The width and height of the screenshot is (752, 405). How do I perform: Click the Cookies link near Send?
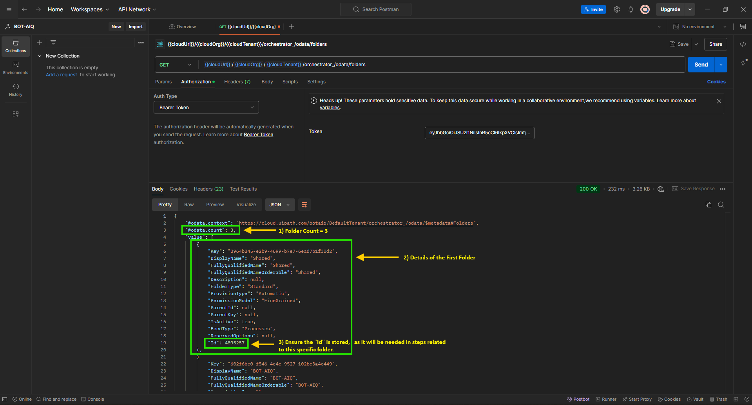[x=716, y=82]
